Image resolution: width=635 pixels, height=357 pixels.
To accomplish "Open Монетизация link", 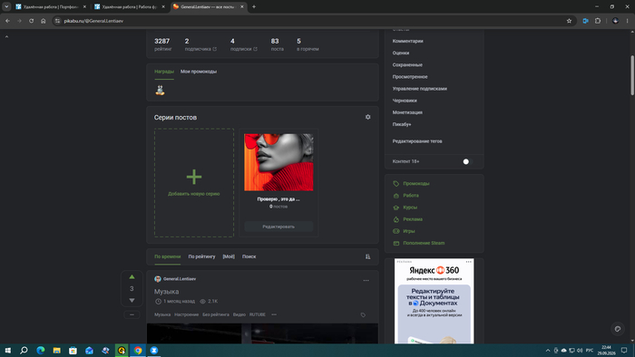I will click(407, 112).
